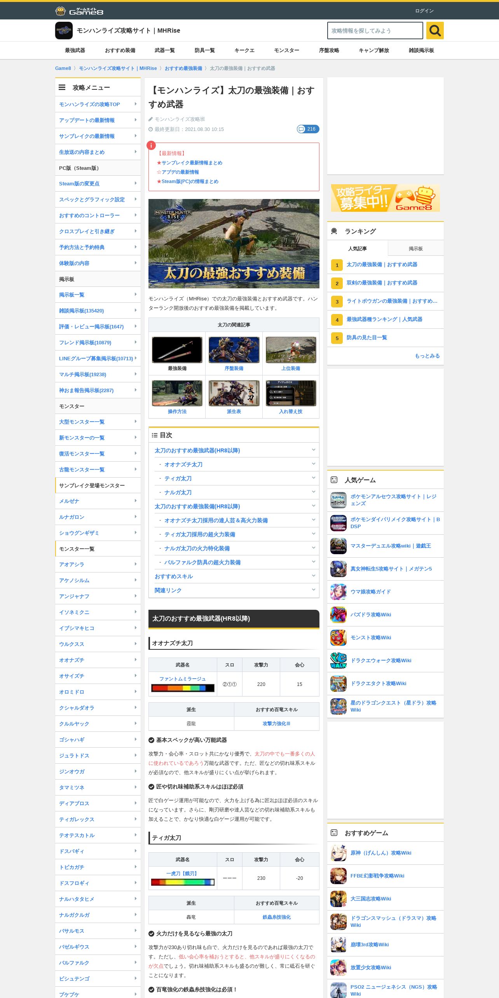The image size is (499, 998).
Task: Expand the オオナズチ太刀 contents entry chevron
Action: (x=313, y=464)
